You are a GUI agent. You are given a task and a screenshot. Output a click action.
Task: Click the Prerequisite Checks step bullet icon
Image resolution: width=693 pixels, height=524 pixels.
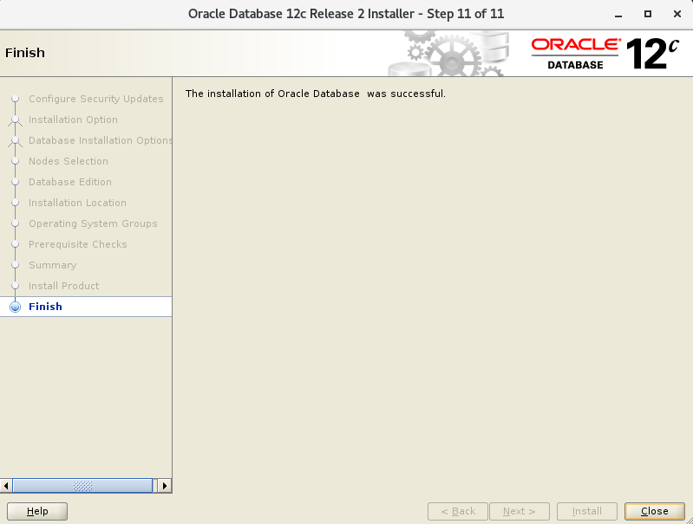(x=15, y=243)
